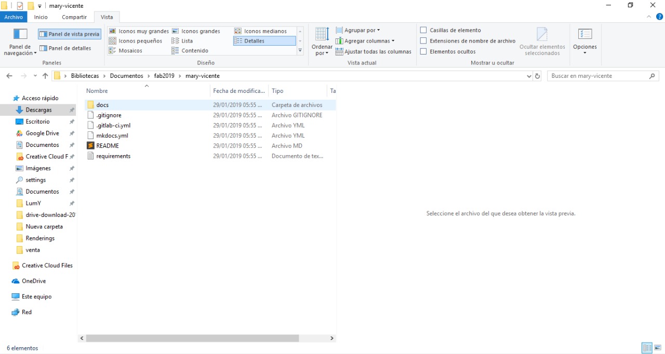
Task: Click Documentos in address path
Action: [x=126, y=76]
